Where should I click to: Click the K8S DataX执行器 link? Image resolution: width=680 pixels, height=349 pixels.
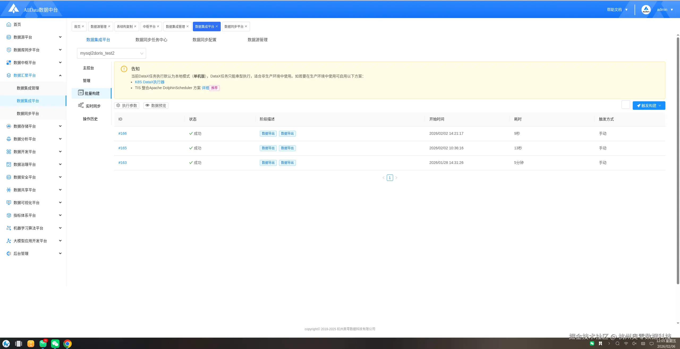point(150,82)
